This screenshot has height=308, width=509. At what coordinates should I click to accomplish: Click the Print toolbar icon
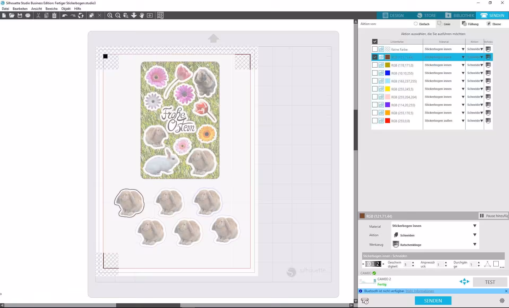click(x=28, y=15)
